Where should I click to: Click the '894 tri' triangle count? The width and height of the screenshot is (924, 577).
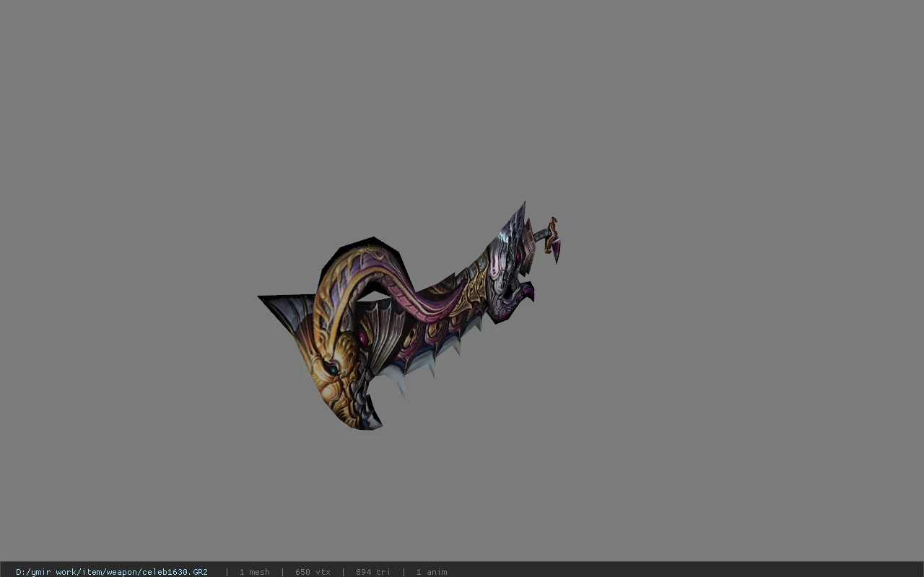[x=372, y=571]
